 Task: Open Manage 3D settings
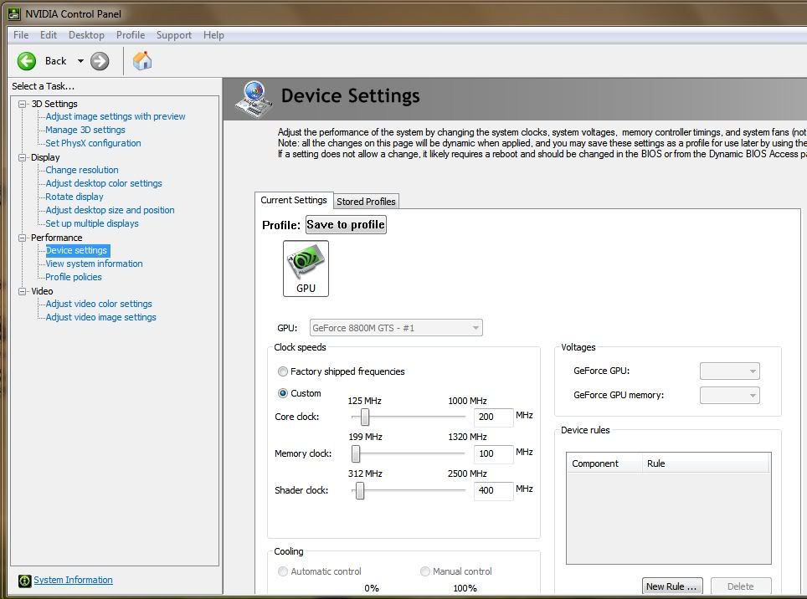point(85,130)
